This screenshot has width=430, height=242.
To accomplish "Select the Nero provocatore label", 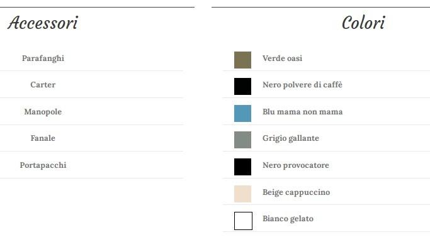I will (296, 165).
